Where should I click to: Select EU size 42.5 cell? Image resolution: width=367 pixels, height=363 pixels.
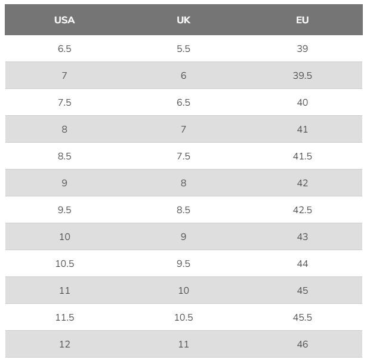[303, 210]
